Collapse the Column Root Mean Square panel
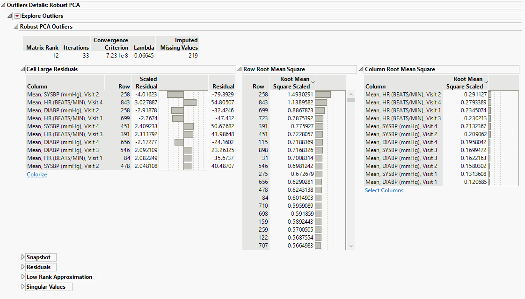Viewport: 525px width, 299px height. pyautogui.click(x=361, y=69)
